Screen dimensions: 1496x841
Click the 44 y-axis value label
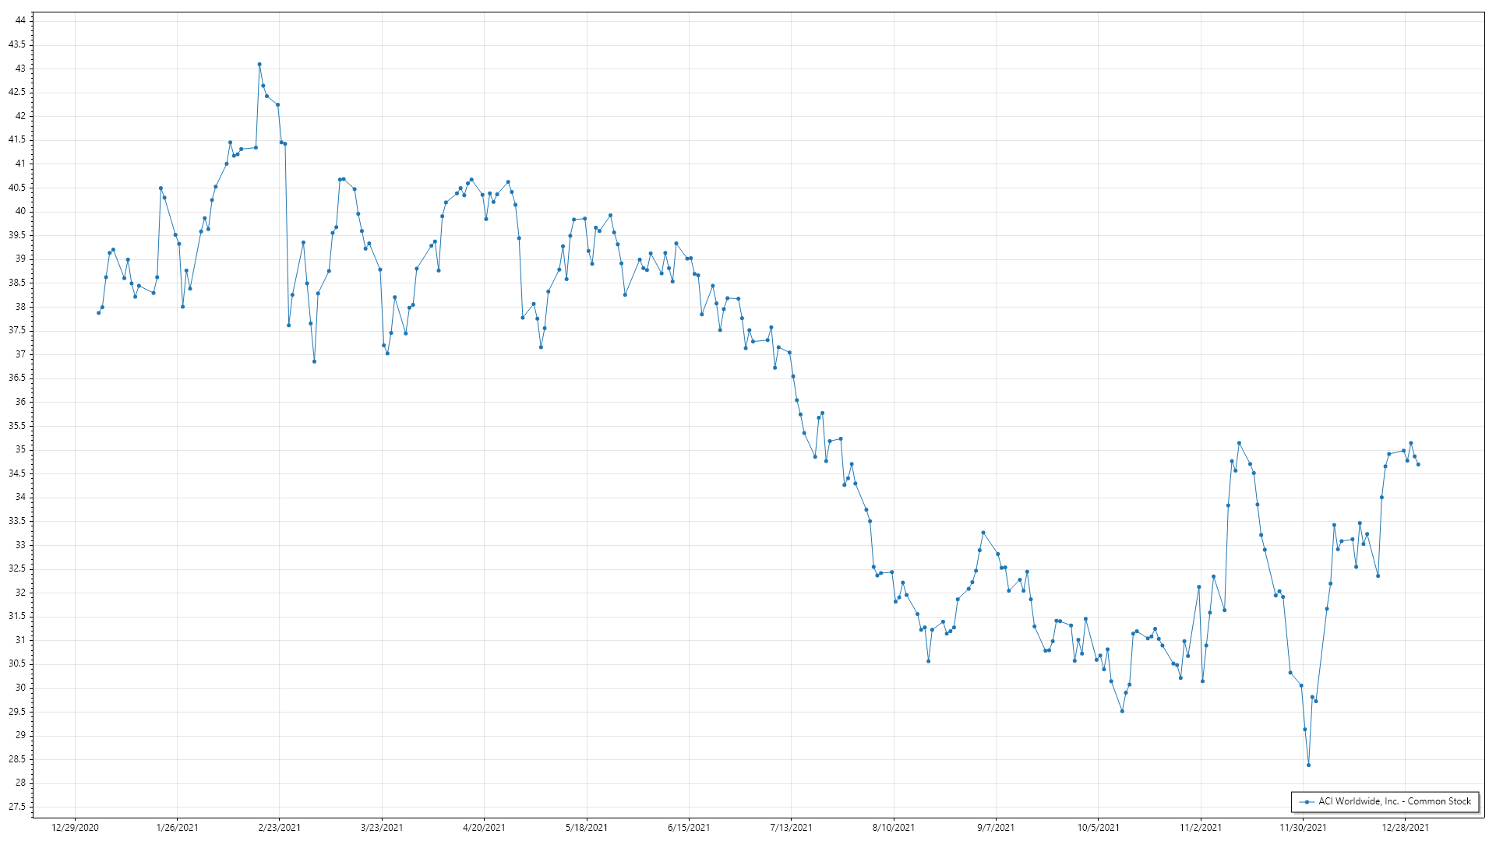(x=20, y=20)
